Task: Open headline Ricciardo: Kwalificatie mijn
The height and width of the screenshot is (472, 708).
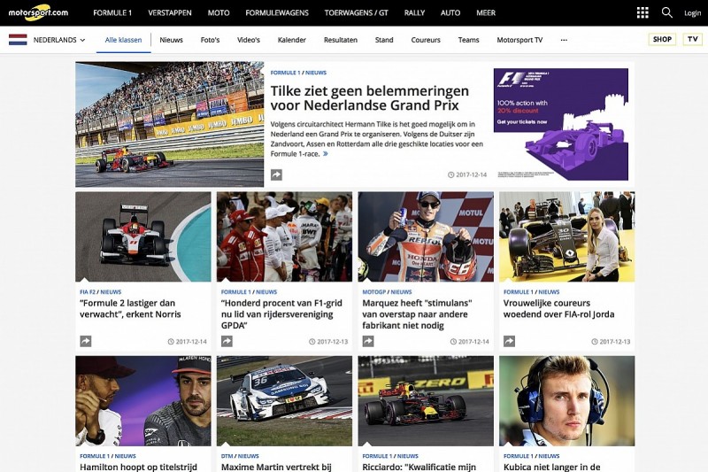Action: (419, 467)
